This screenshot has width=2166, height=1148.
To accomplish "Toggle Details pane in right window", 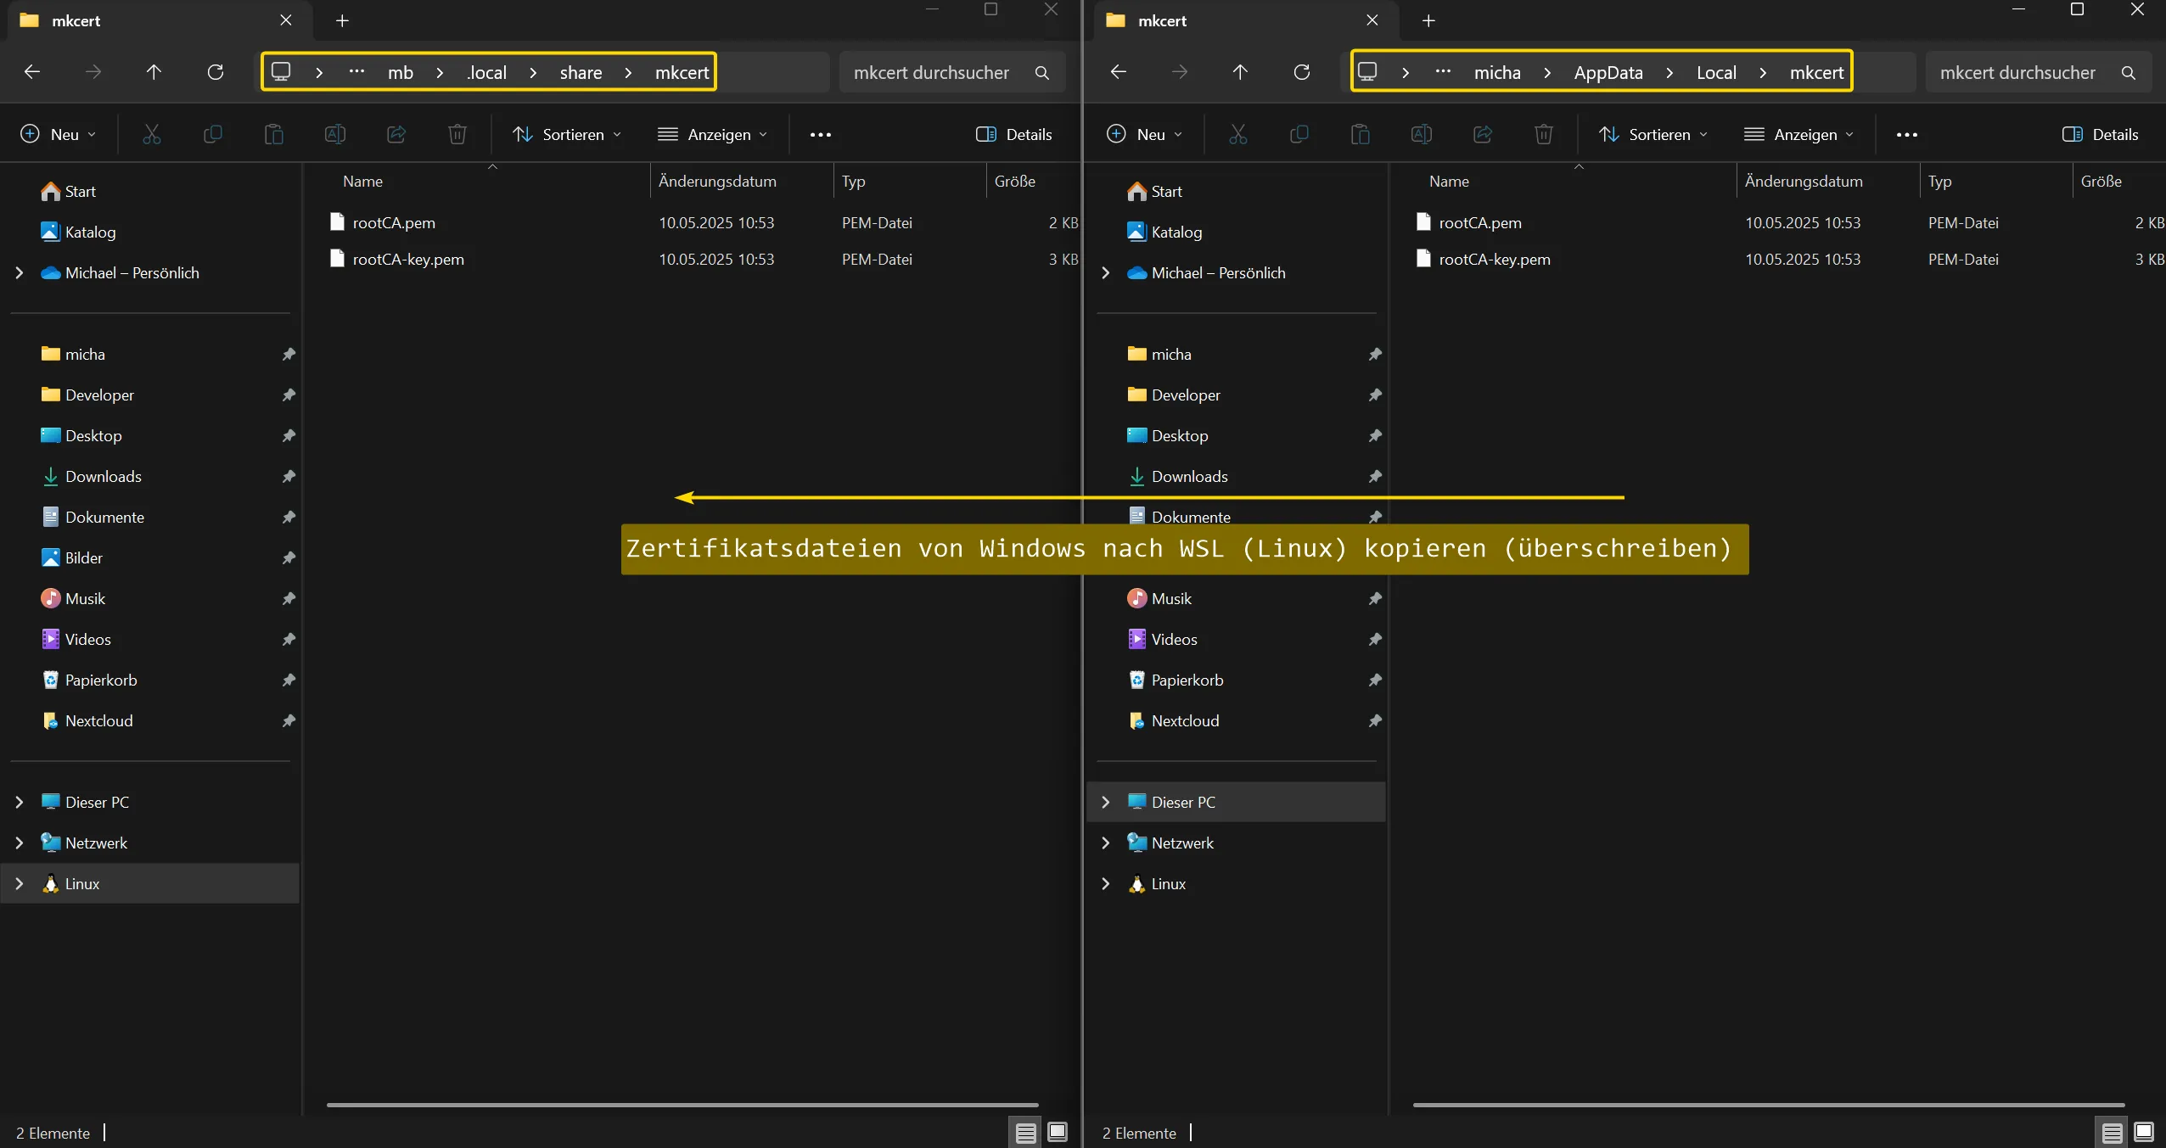I will tap(2101, 134).
